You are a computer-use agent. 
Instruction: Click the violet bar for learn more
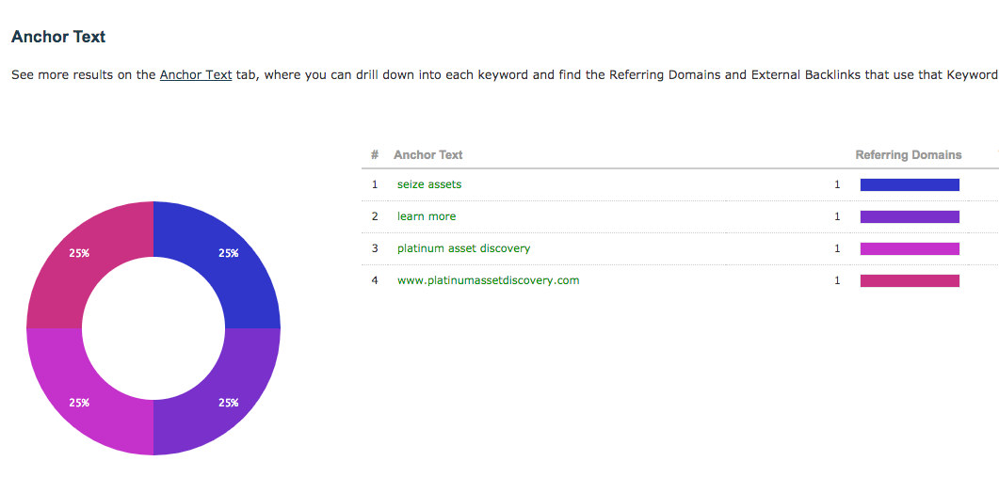(x=910, y=216)
